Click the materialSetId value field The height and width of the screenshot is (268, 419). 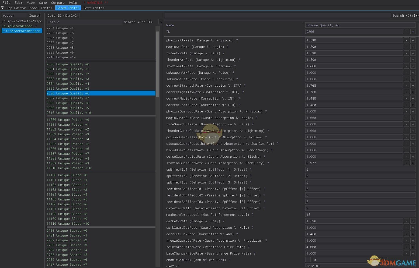click(360, 208)
